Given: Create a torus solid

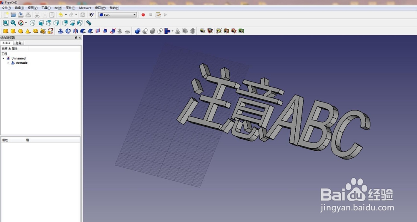Looking at the screenshot, I should (35, 31).
